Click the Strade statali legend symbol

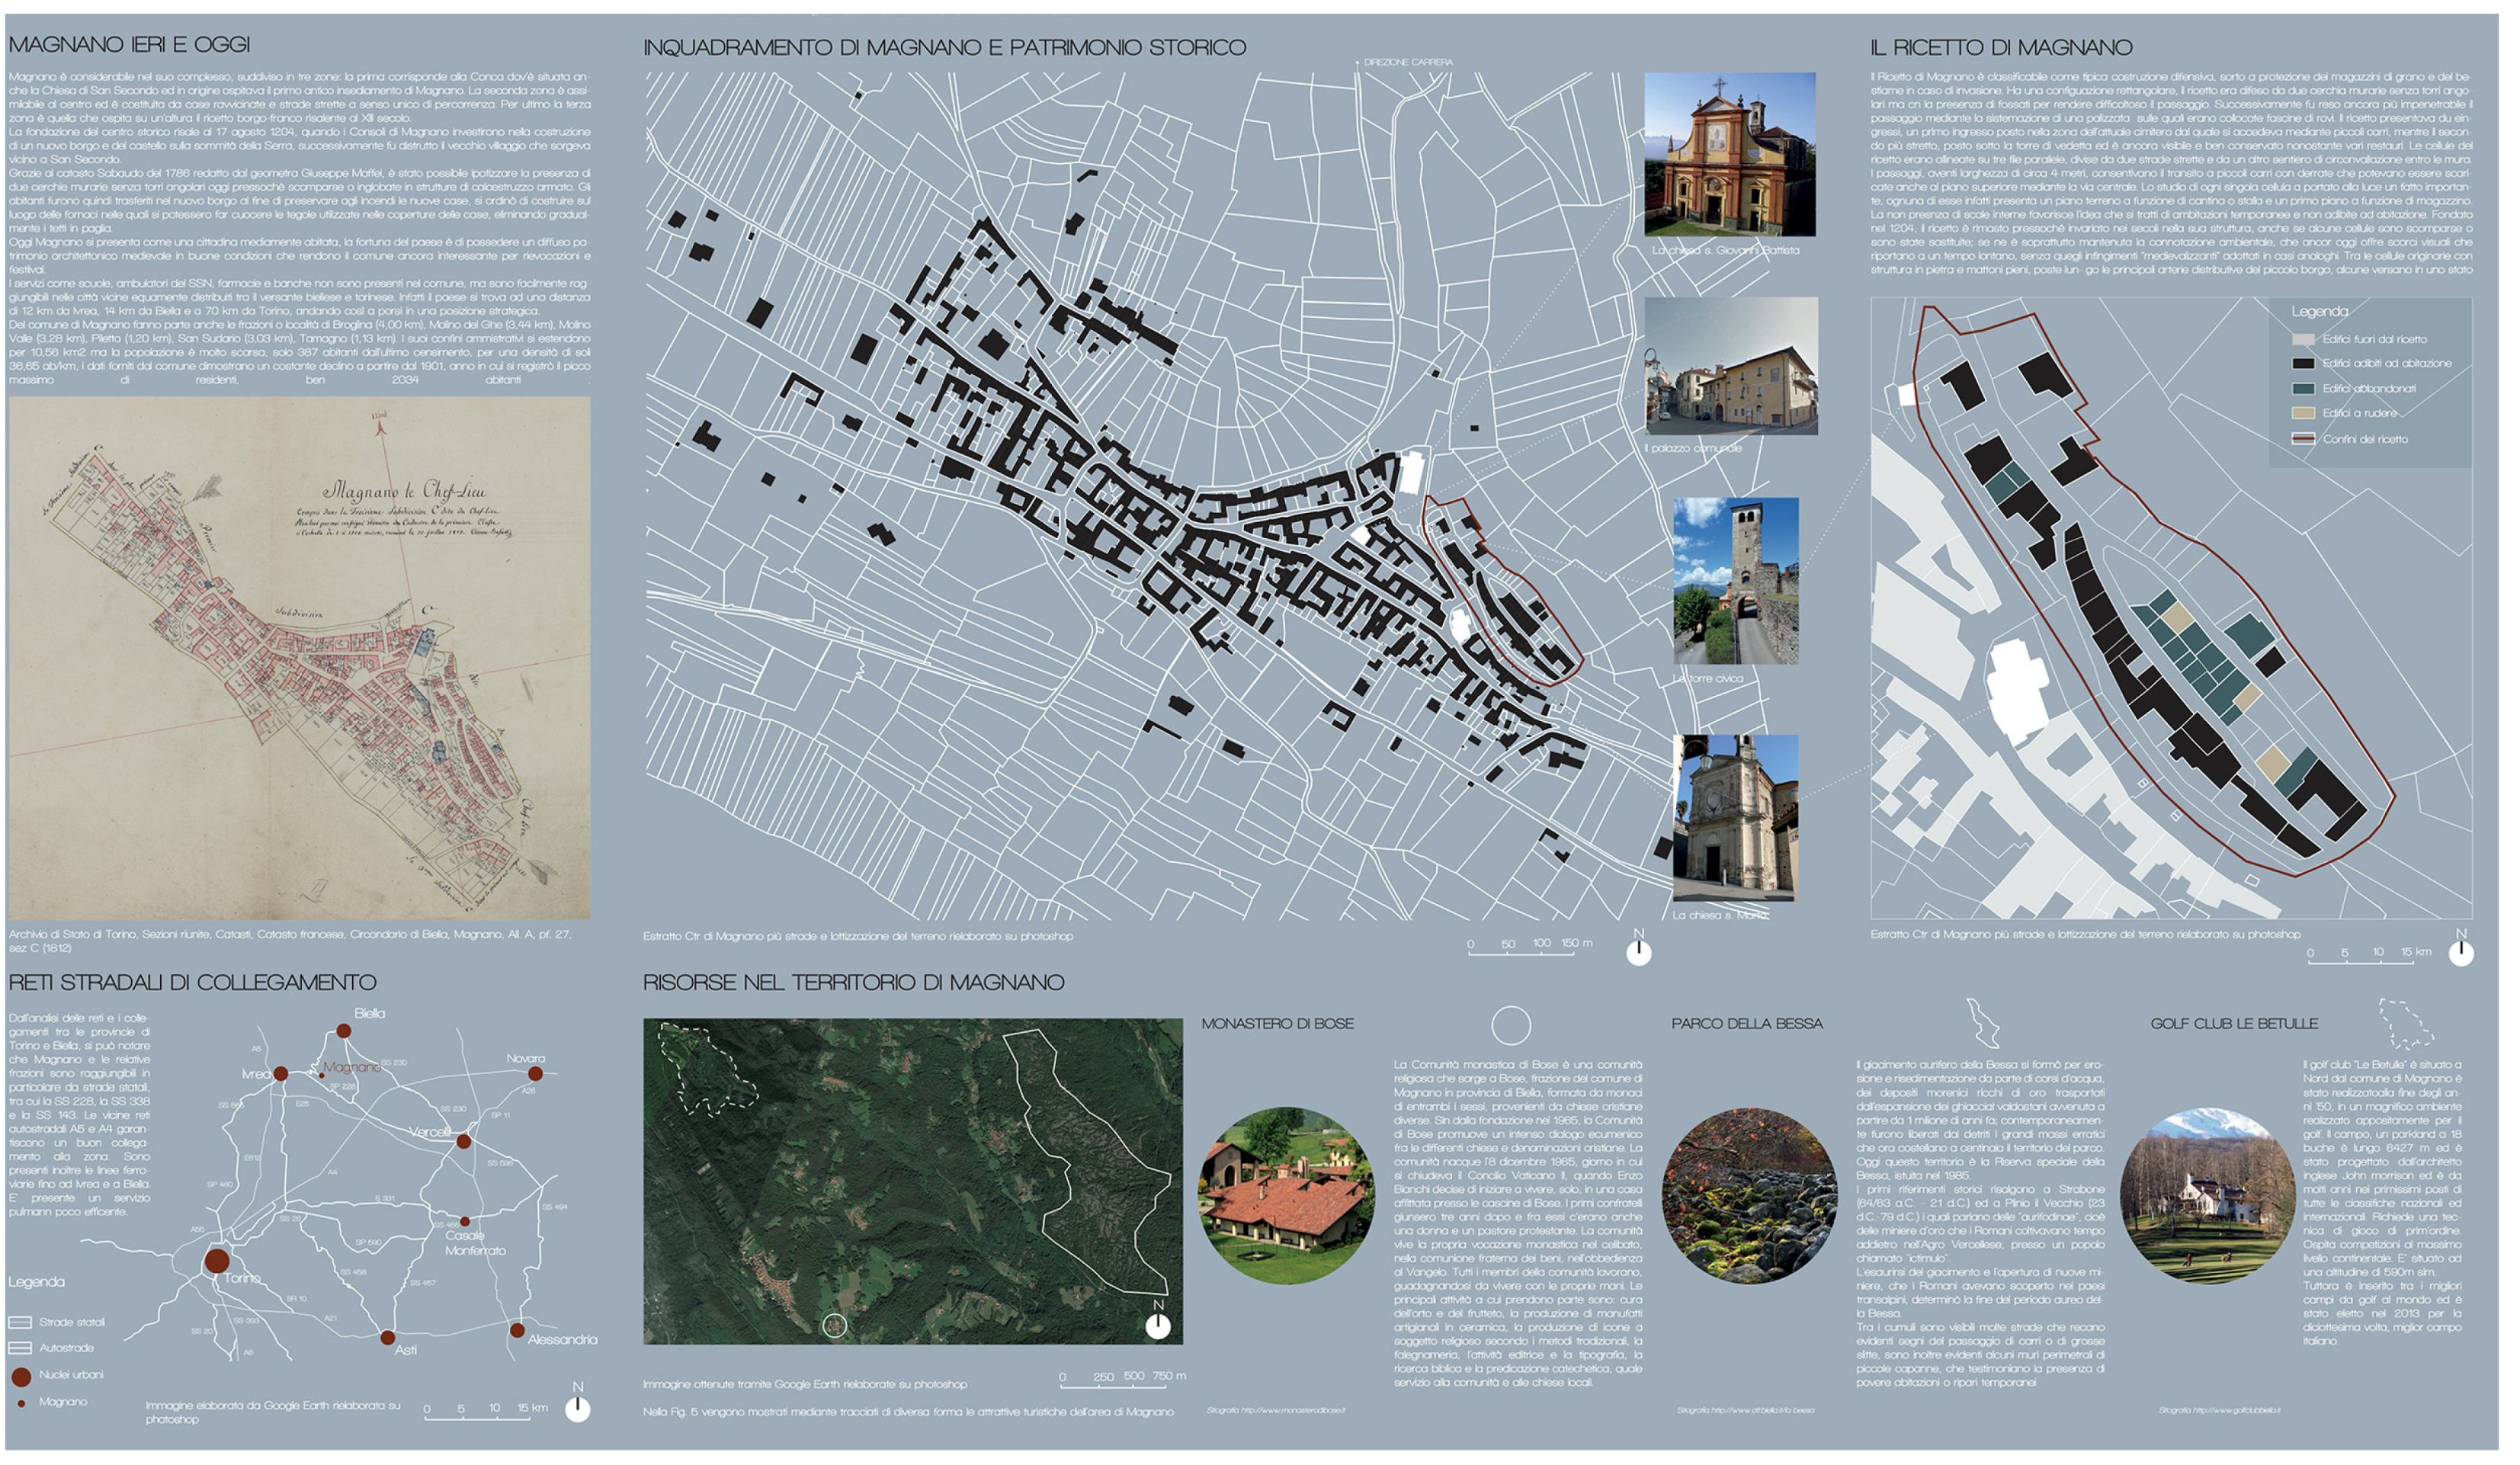point(21,1322)
